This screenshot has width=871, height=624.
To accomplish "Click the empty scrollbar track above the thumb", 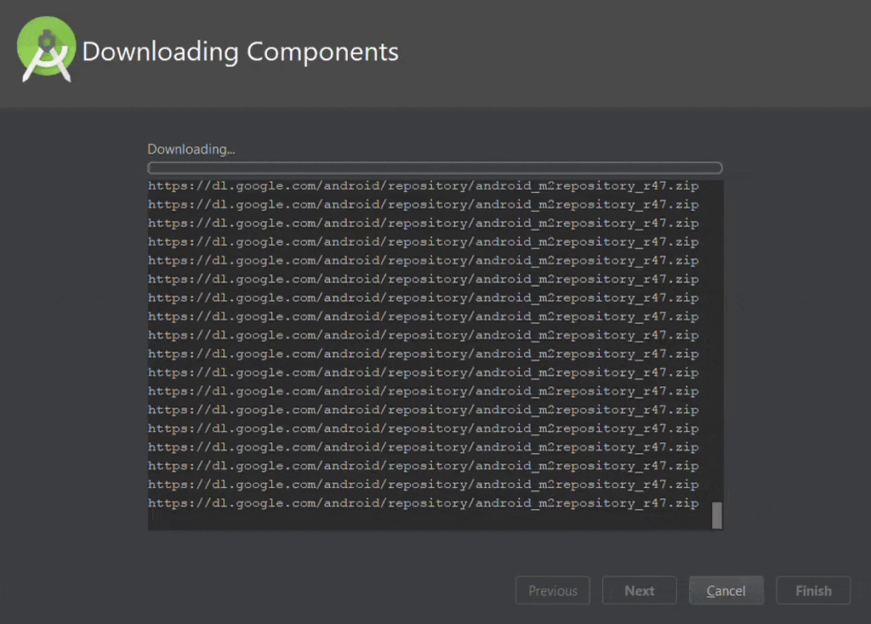I will point(717,340).
